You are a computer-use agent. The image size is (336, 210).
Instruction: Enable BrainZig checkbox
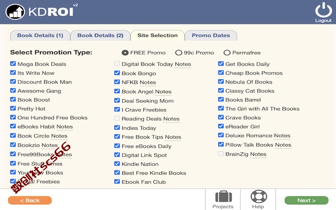point(221,154)
